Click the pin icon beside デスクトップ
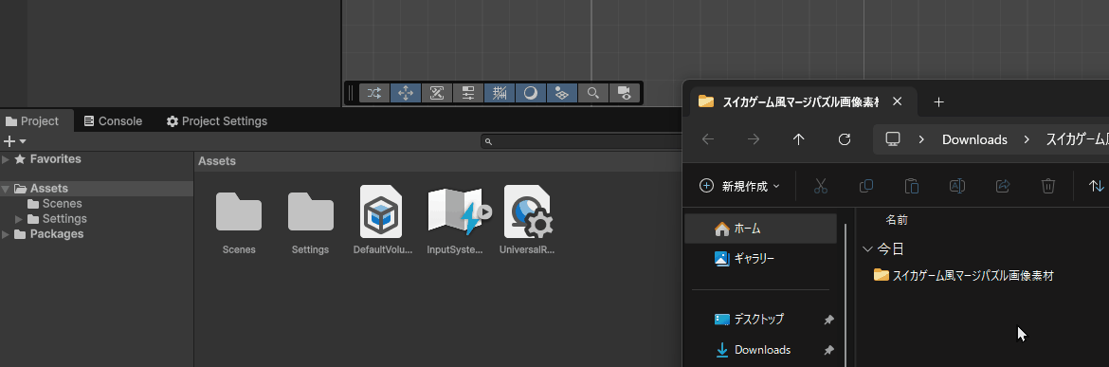1109x367 pixels. tap(828, 320)
